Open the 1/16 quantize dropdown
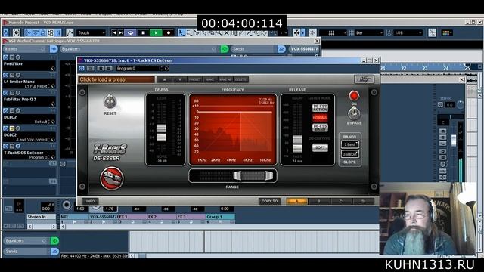 pyautogui.click(x=408, y=32)
